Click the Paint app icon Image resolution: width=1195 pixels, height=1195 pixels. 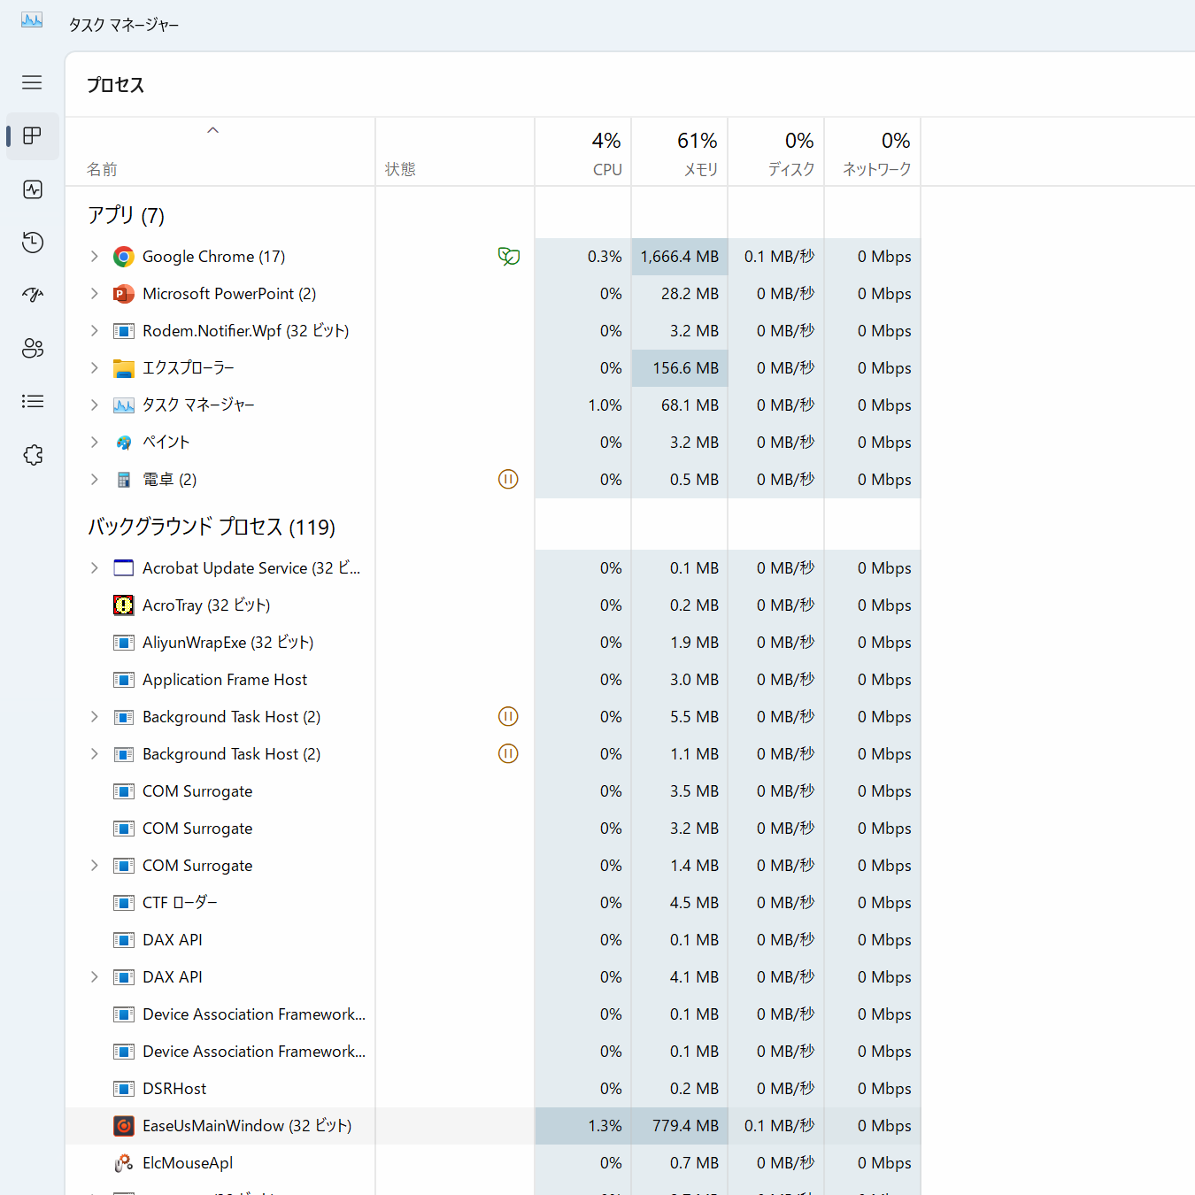click(x=124, y=443)
